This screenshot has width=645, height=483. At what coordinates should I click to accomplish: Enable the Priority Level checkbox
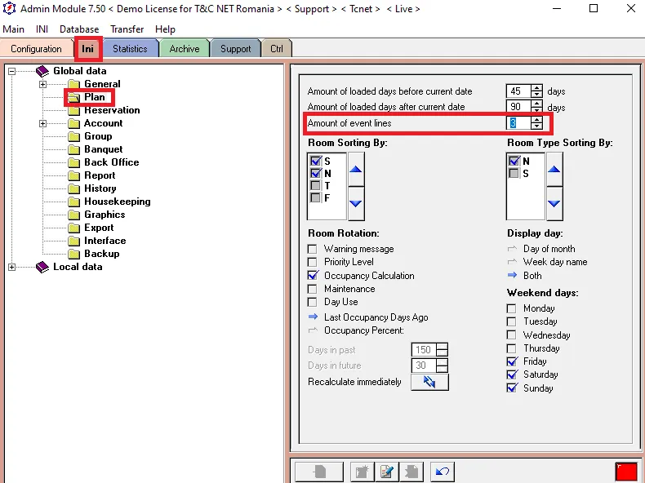pyautogui.click(x=313, y=262)
